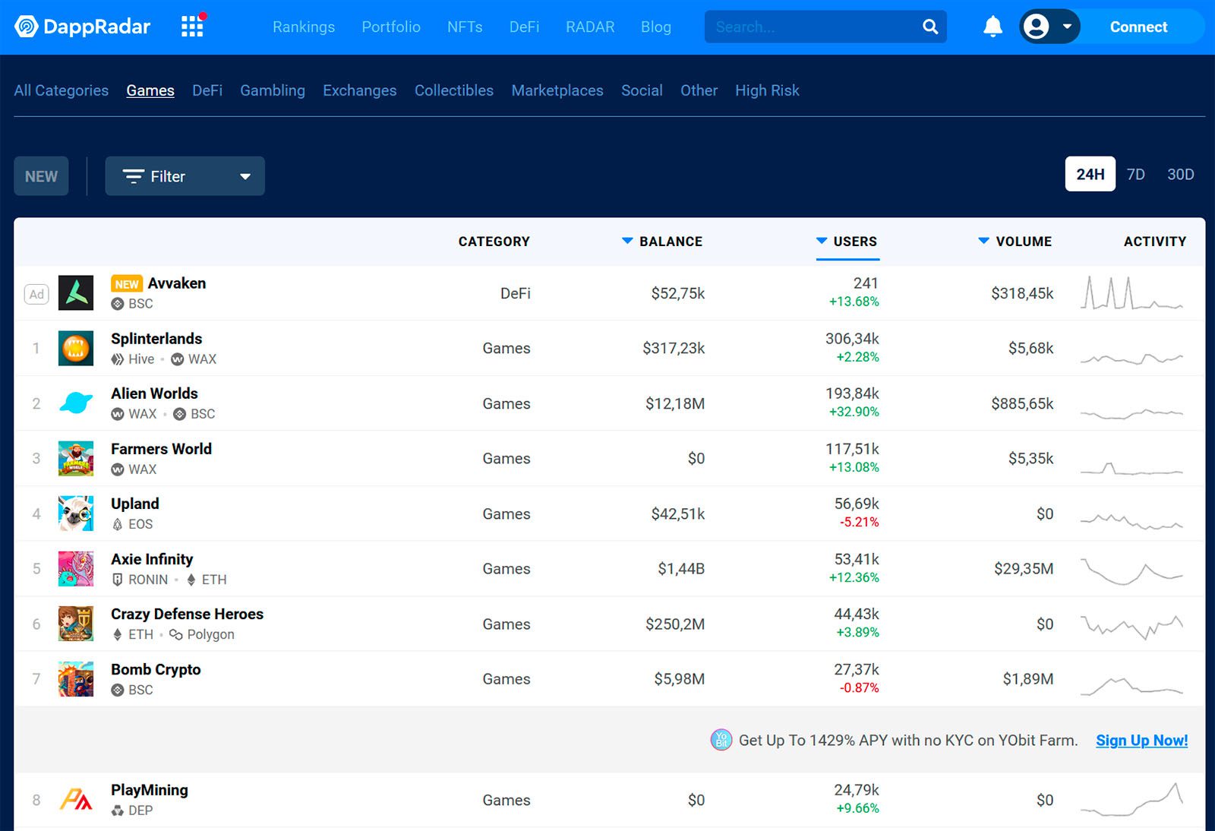
Task: Click the search magnifier icon
Action: coord(930,27)
